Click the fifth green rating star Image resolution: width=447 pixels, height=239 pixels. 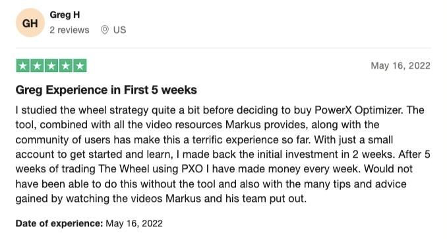coord(80,66)
